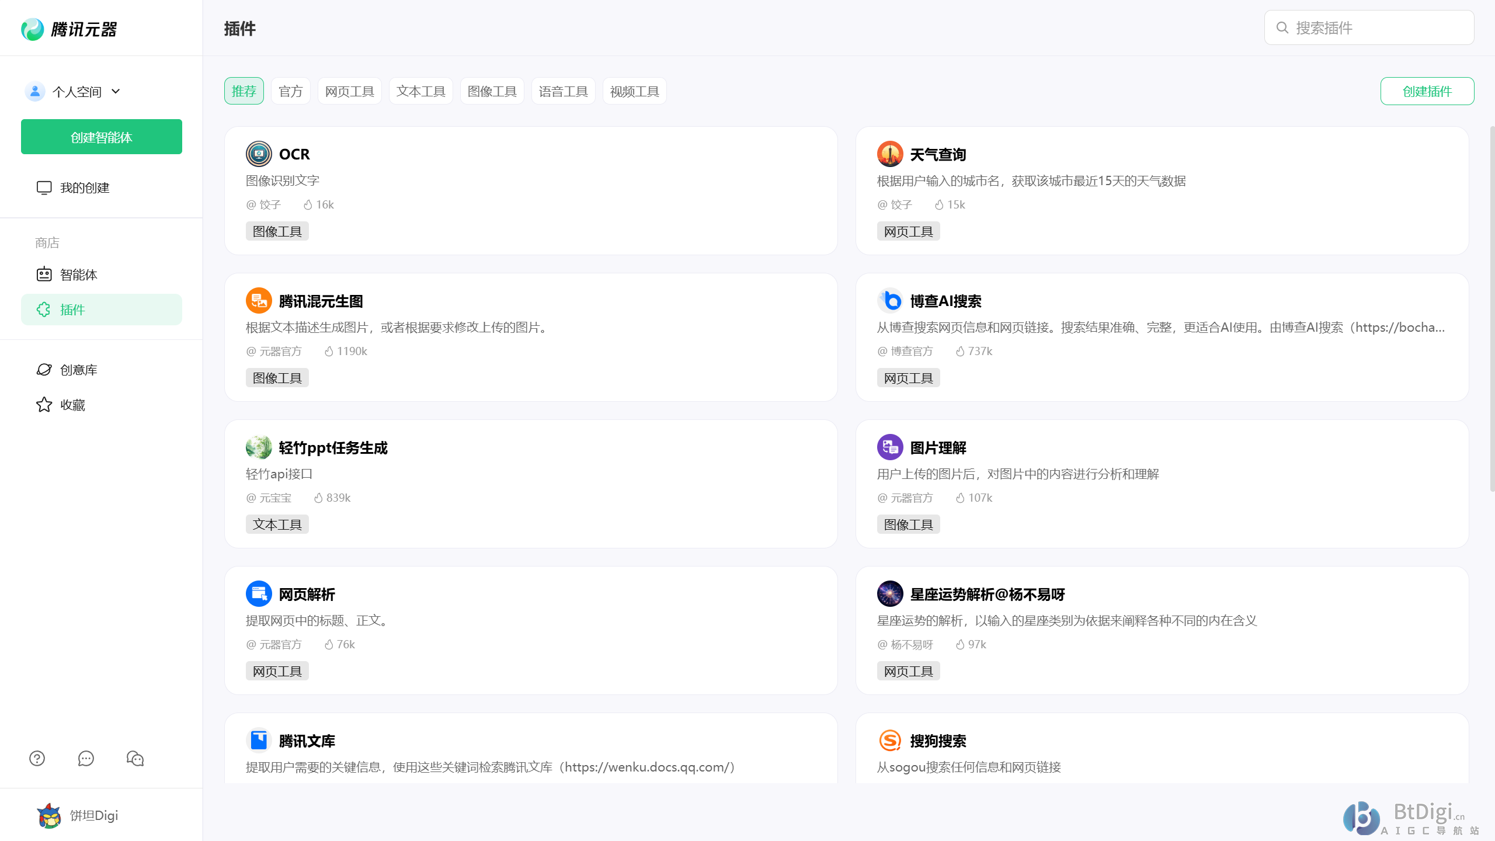The width and height of the screenshot is (1495, 841).
Task: Click the 饼坦Digi user avatar
Action: 49,815
